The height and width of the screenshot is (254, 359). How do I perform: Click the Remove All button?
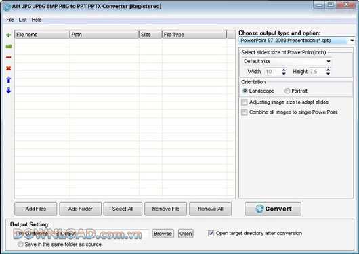tap(211, 209)
